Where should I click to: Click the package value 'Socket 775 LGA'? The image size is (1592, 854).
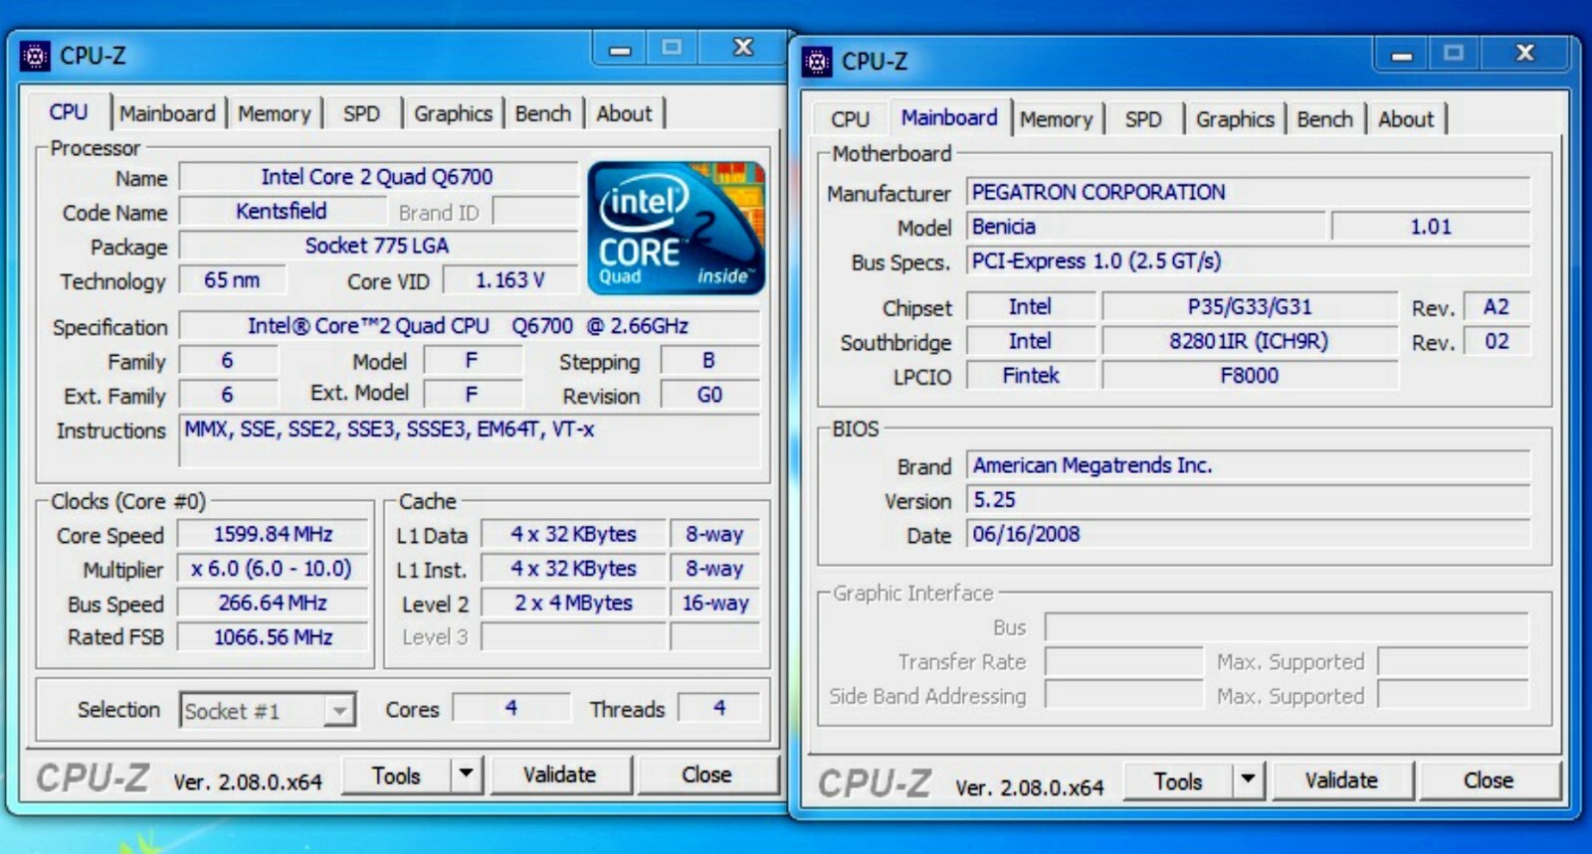tap(377, 246)
